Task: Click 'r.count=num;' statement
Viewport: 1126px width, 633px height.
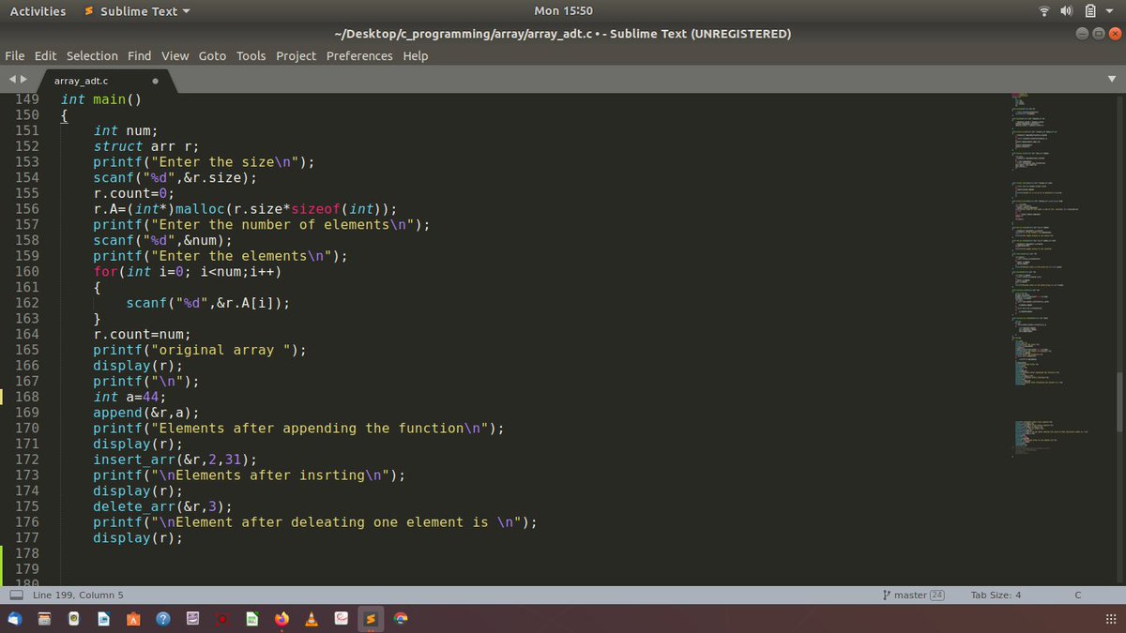Action: pyautogui.click(x=142, y=334)
